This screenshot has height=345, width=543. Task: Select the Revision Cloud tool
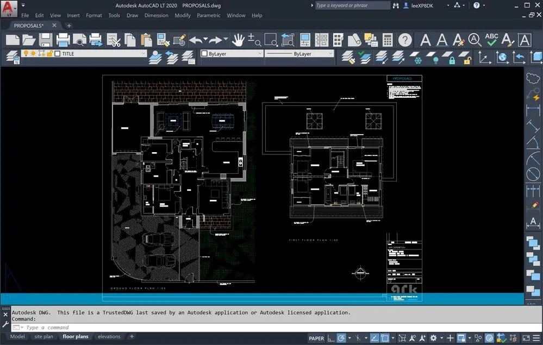coord(533,78)
